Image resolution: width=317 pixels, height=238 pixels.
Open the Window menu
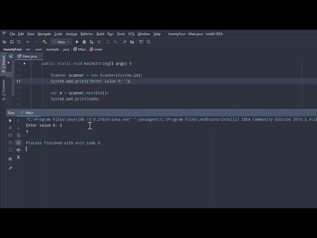(144, 34)
